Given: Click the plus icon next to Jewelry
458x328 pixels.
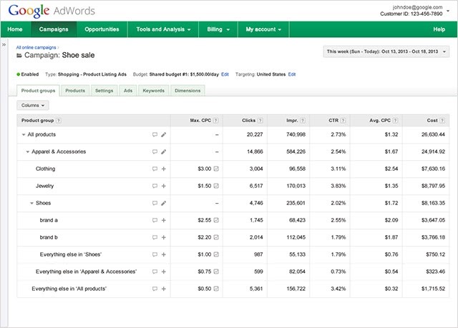Looking at the screenshot, I should click(164, 186).
